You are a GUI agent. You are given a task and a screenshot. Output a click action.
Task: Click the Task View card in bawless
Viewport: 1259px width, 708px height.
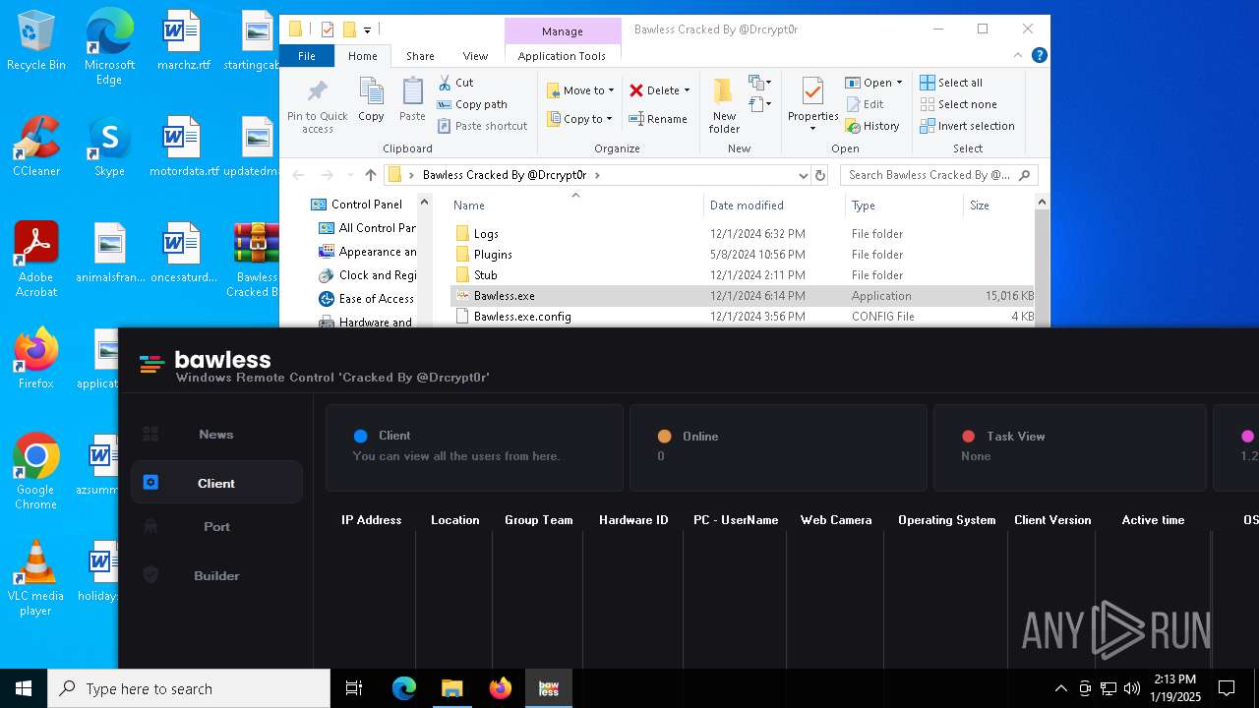(x=1069, y=446)
